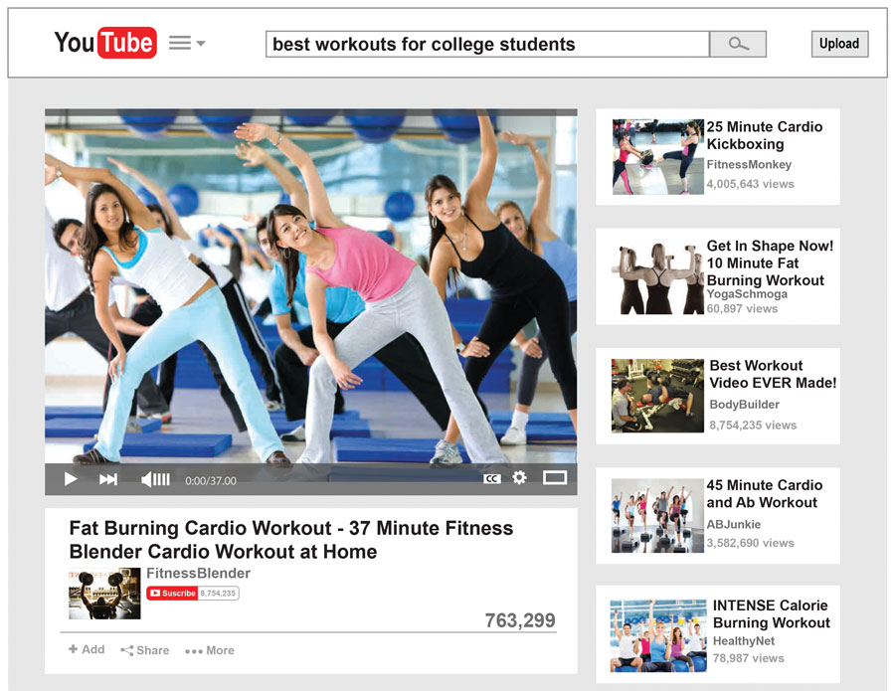
Task: Toggle closed captions on the video
Action: [x=492, y=478]
